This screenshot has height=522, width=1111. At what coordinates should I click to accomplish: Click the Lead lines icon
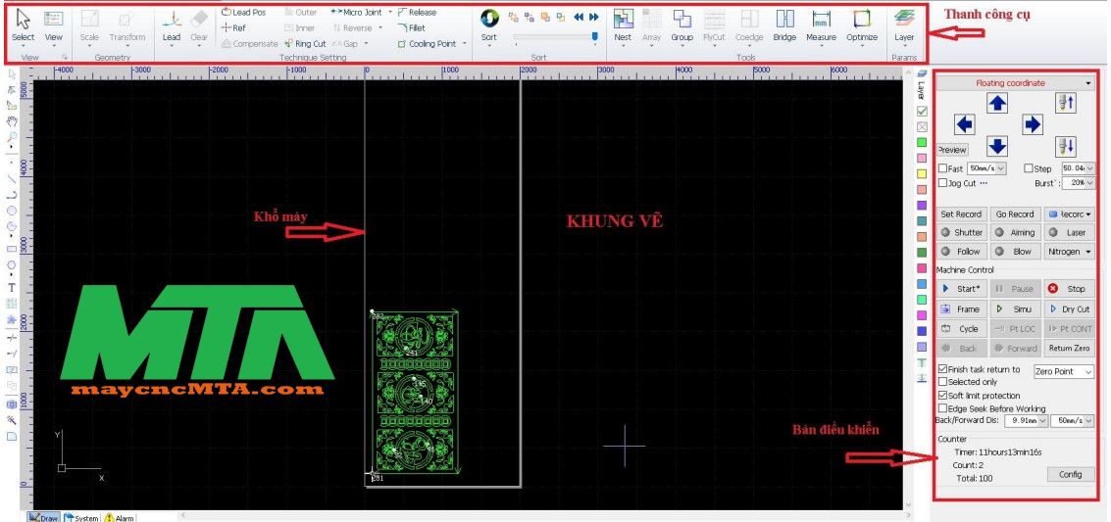(x=172, y=21)
